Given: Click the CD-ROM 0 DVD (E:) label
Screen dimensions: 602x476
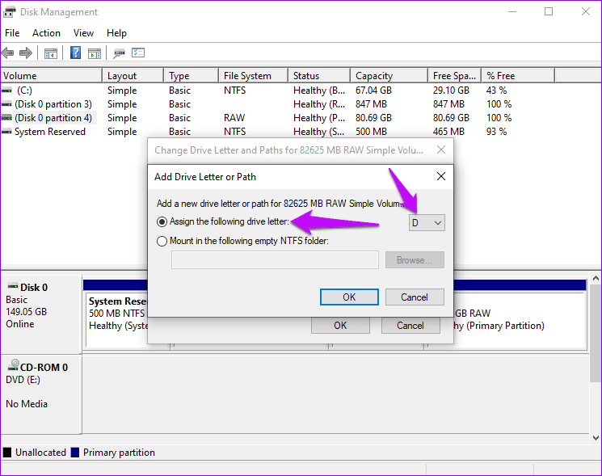Looking at the screenshot, I should pyautogui.click(x=38, y=373).
